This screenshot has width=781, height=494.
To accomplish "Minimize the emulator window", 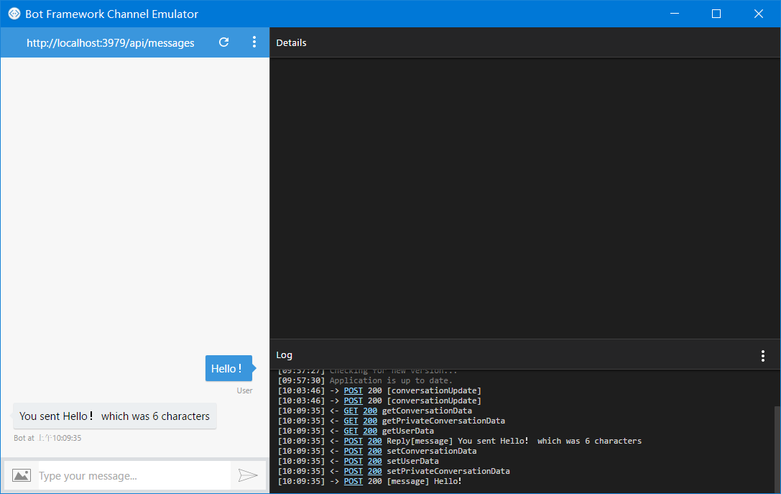I will click(x=674, y=14).
